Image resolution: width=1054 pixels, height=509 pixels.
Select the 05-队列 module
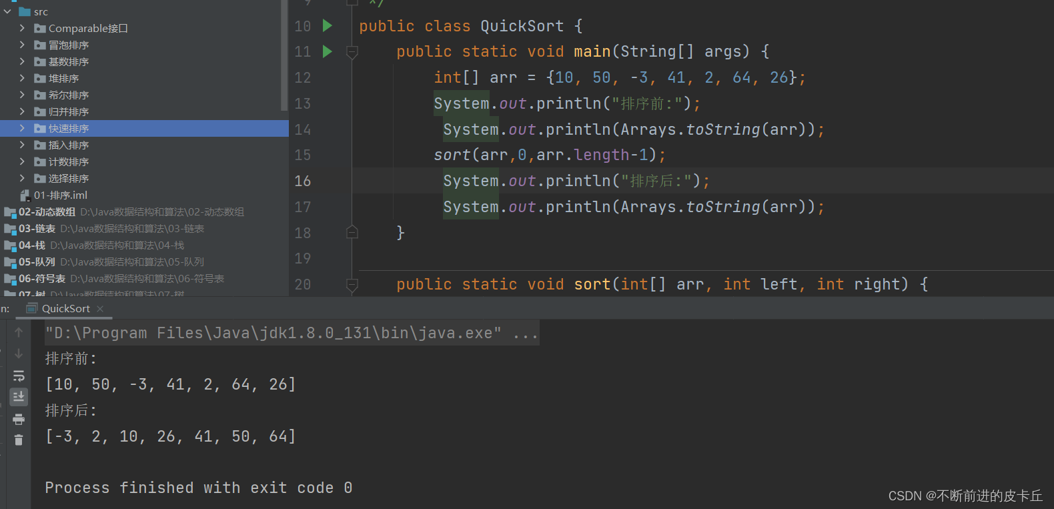click(37, 262)
